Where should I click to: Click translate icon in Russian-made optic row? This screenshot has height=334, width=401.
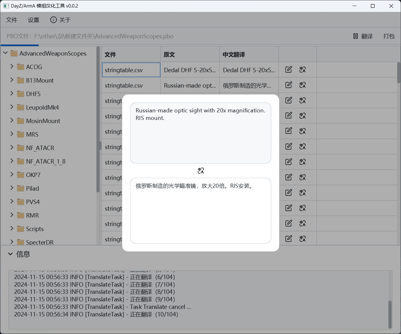click(302, 85)
